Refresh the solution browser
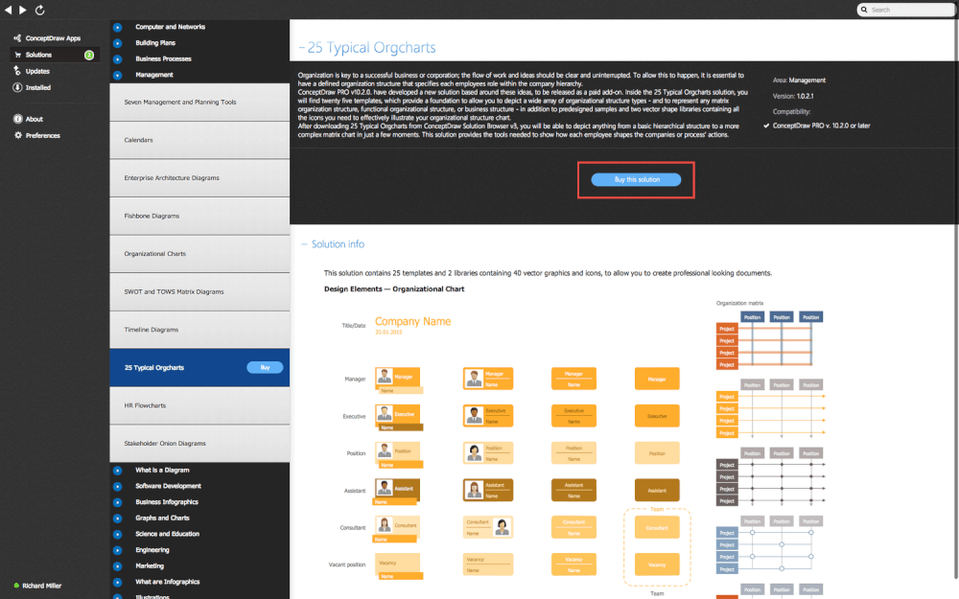Screen dimensions: 959x599 39,10
